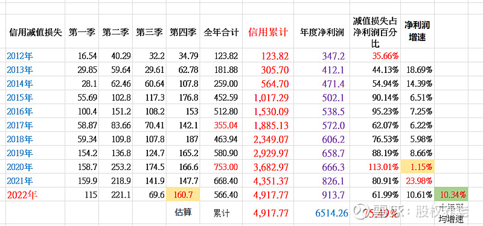Click the cell with value 463.94
Screen dimensions: 483x226
(x=221, y=139)
